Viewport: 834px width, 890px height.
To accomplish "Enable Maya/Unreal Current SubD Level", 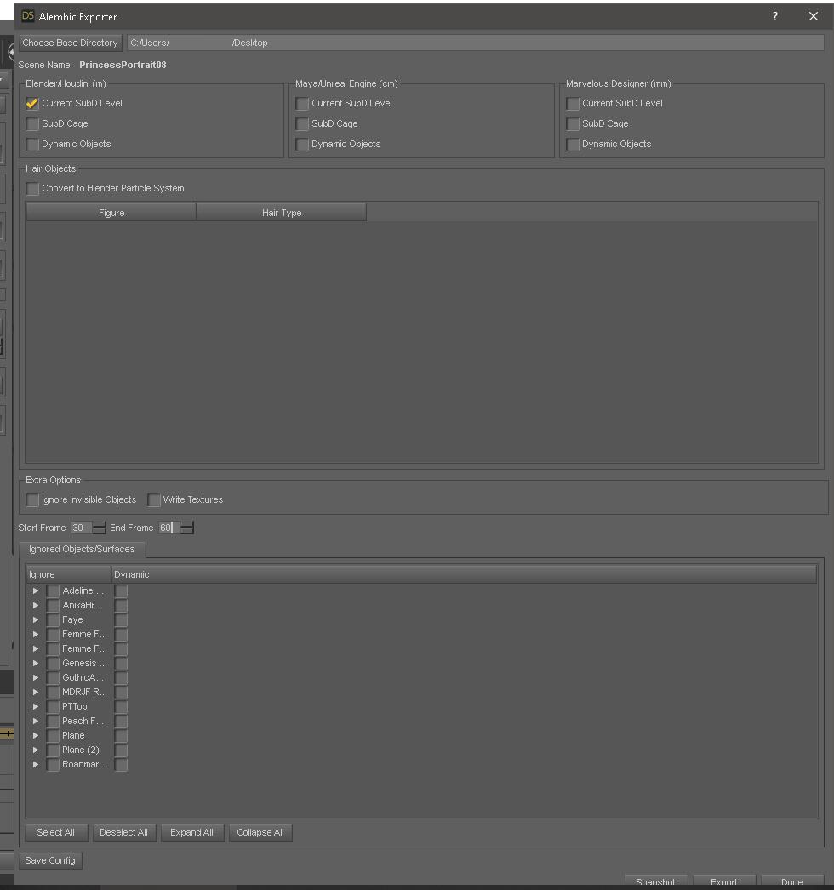I will tap(302, 103).
